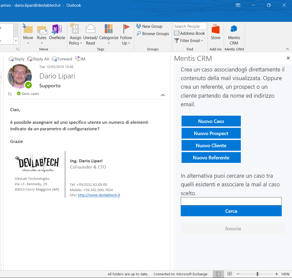
Task: Forward the email
Action: click(62, 59)
